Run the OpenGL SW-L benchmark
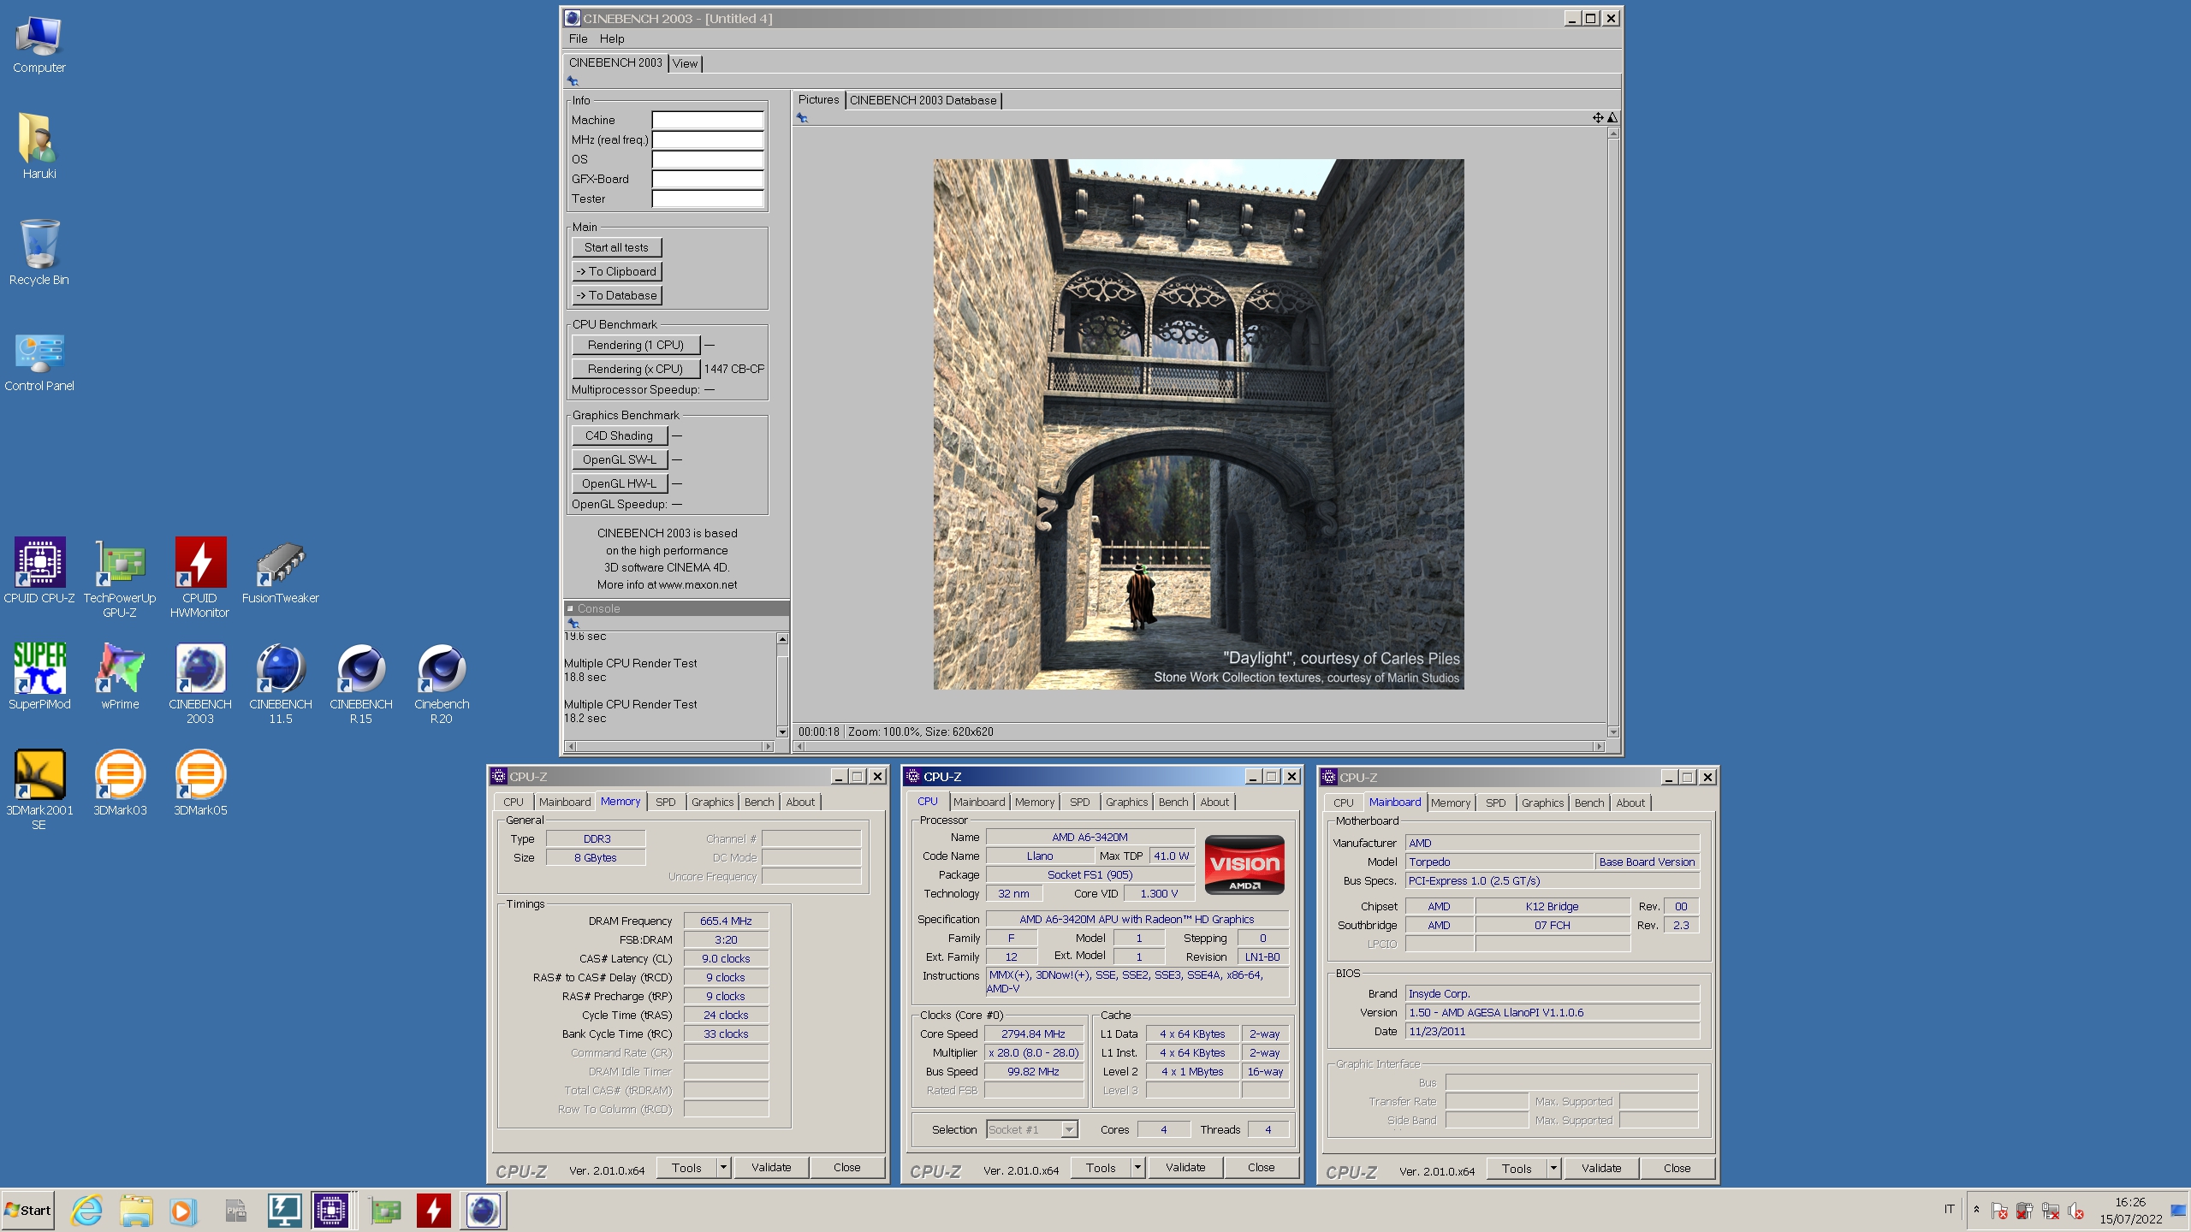The image size is (2191, 1232). 620,459
